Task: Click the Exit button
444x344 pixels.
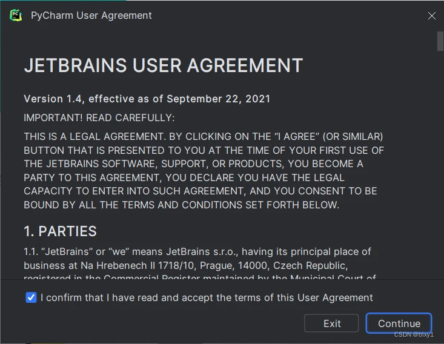Action: coord(331,323)
